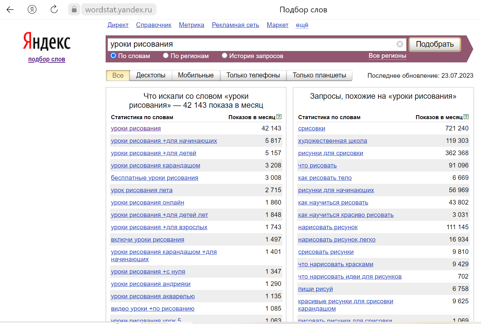
Task: Open help icon next to right 'Показов в месяц'
Action: point(466,117)
